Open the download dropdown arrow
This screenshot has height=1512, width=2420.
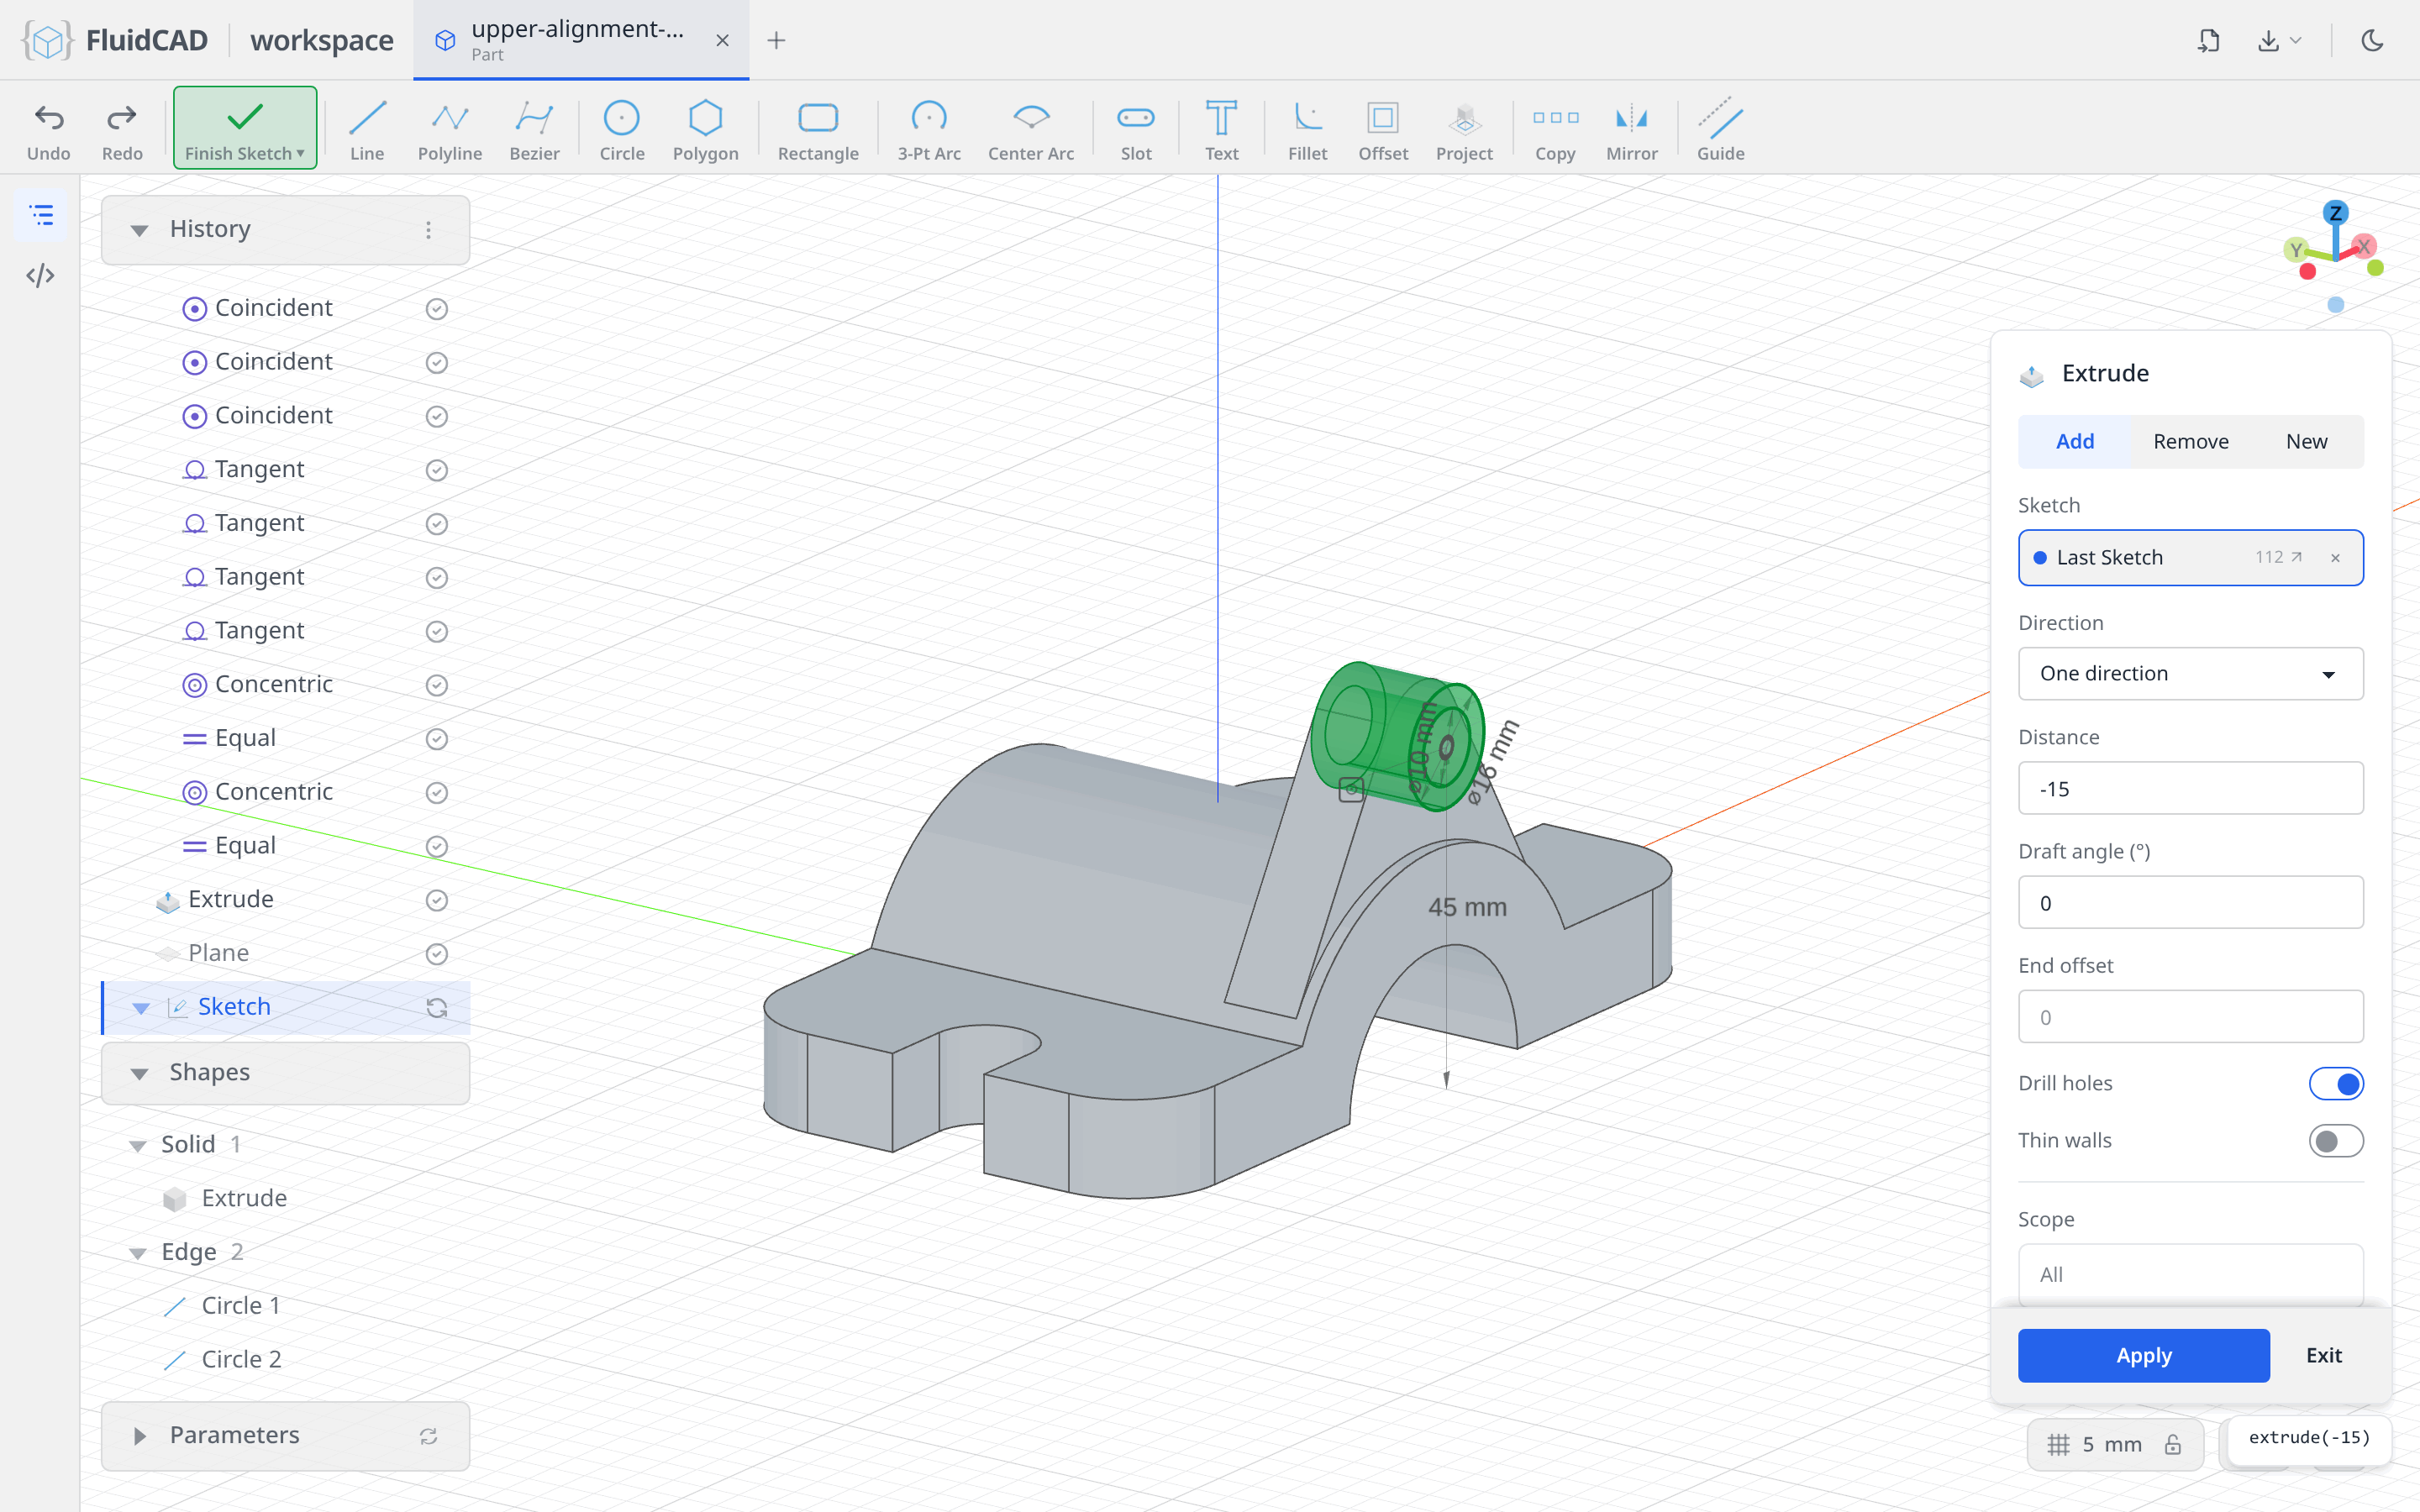2296,40
